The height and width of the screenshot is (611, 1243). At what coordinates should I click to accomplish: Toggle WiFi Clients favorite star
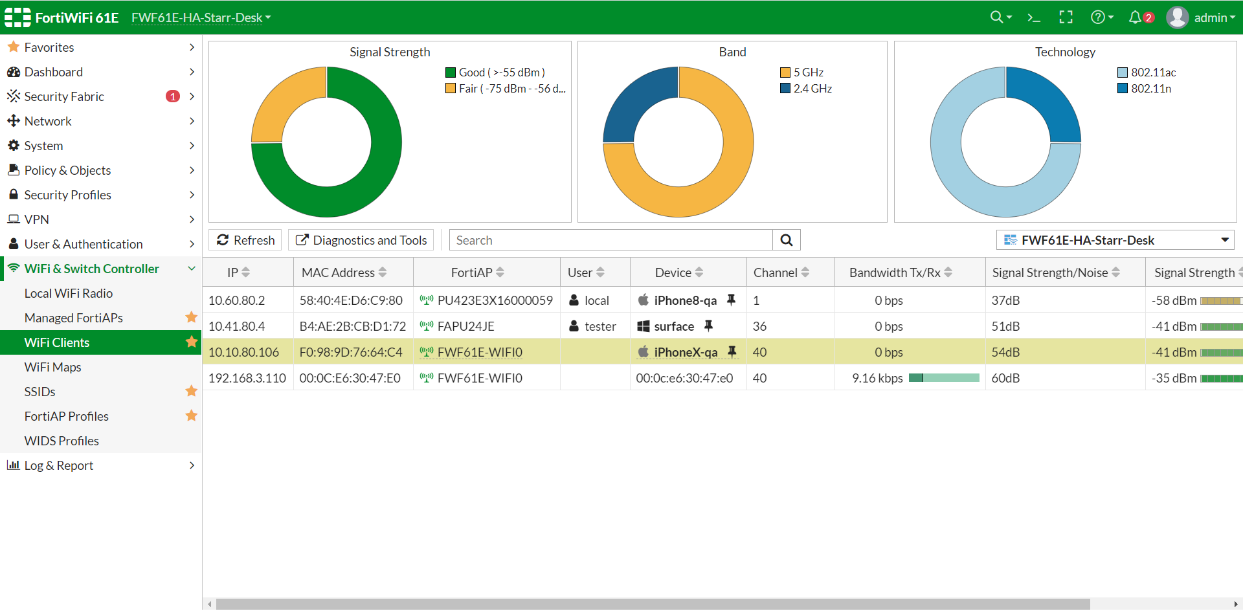coord(191,342)
